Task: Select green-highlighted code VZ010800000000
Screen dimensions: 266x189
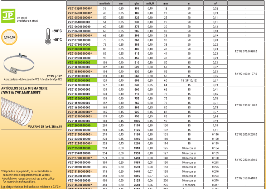Action: click(x=79, y=49)
